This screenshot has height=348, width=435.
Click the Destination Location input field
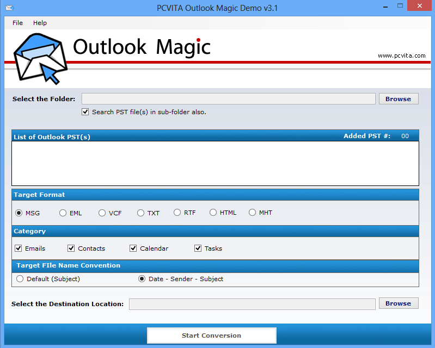[x=252, y=304]
